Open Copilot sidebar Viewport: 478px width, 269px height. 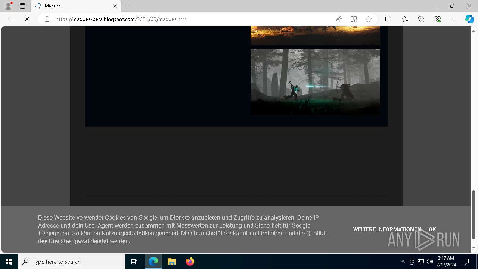pos(469,19)
